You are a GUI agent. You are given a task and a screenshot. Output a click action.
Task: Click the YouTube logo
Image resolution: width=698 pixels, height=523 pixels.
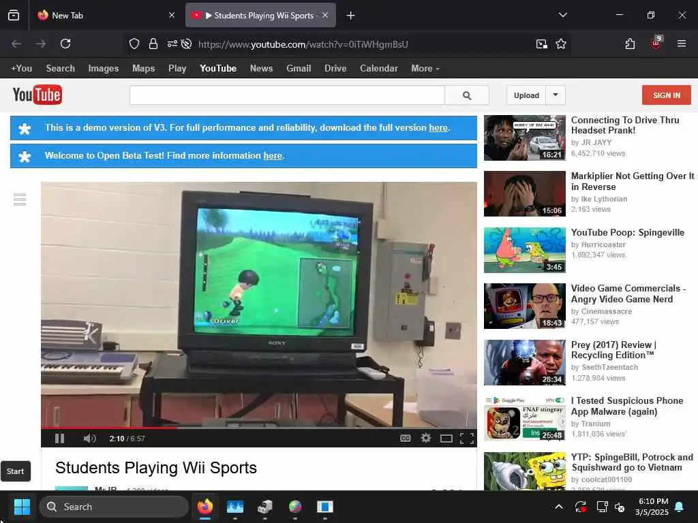click(x=37, y=95)
